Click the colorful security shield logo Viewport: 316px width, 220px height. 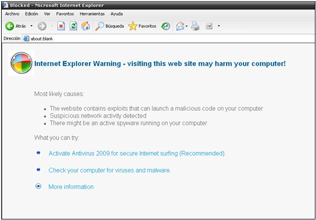(22, 63)
